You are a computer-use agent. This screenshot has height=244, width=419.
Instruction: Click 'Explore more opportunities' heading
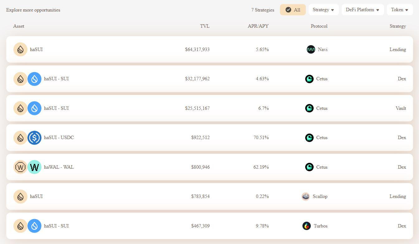(33, 10)
